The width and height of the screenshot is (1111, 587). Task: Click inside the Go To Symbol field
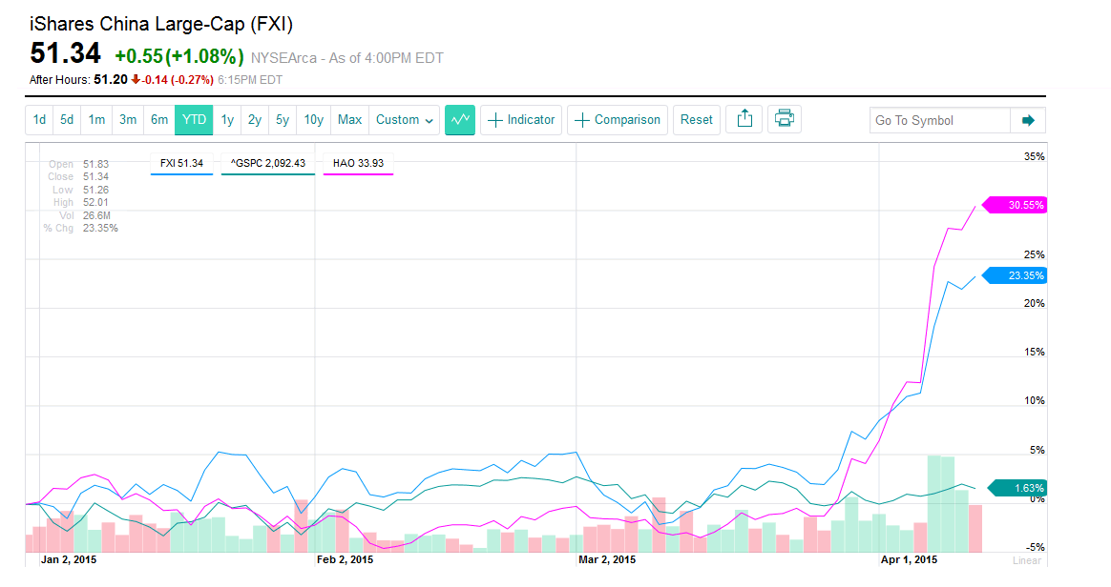click(x=939, y=120)
